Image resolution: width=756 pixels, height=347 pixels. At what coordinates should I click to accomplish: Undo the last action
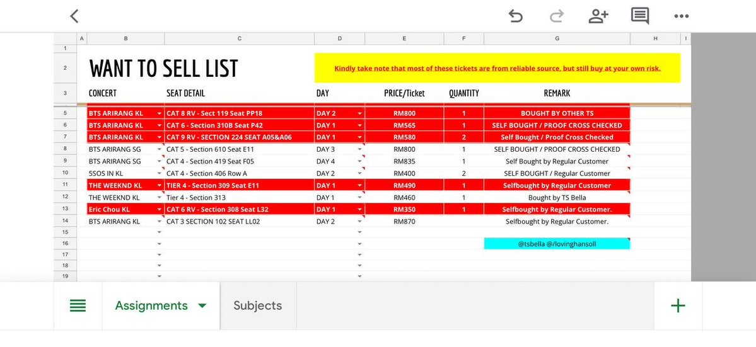click(515, 16)
